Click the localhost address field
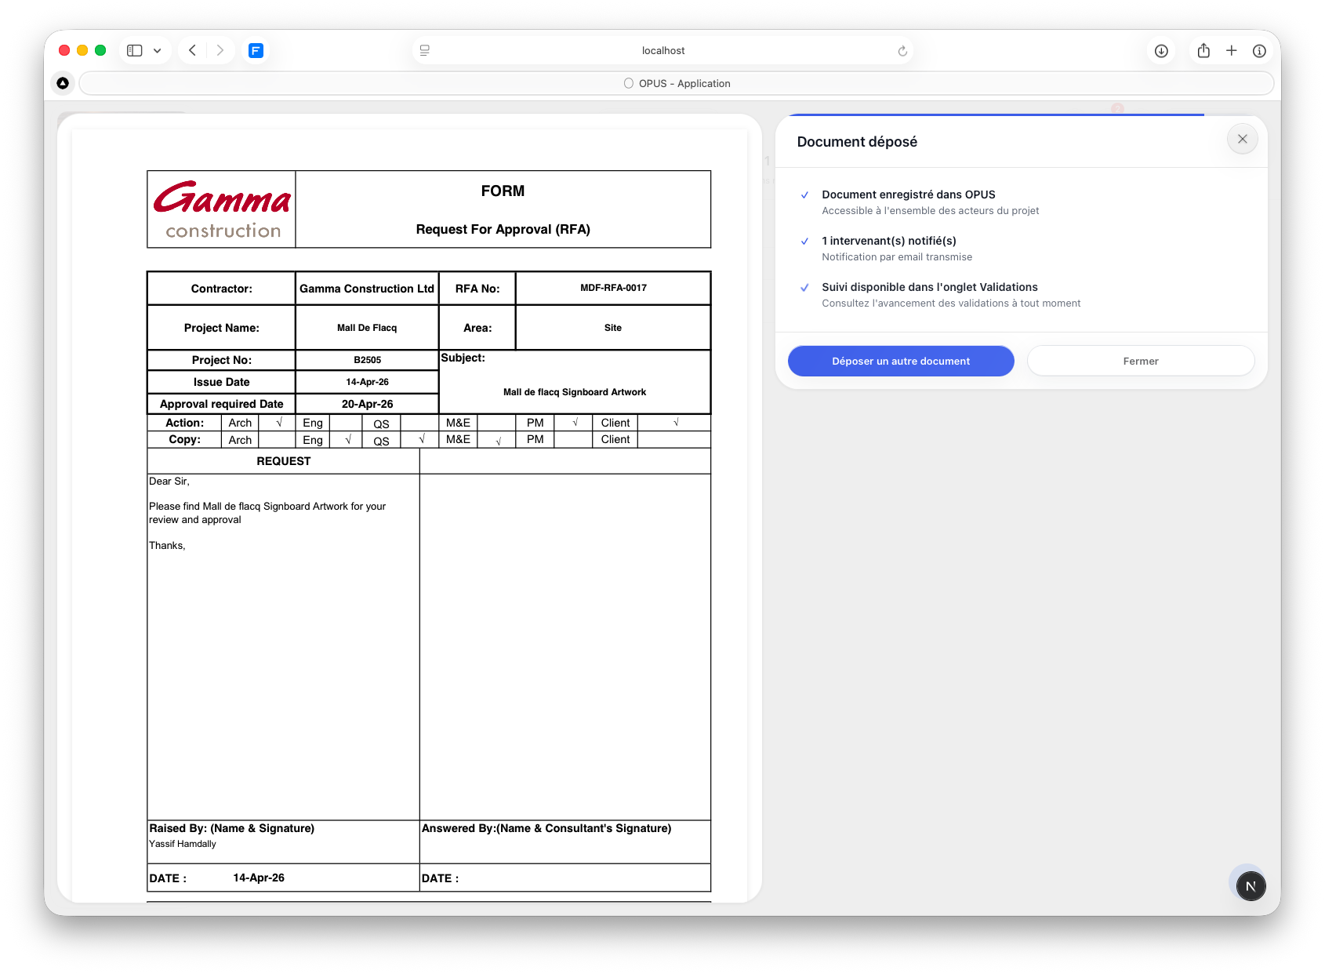Screen dimensions: 1325x974 click(x=662, y=50)
